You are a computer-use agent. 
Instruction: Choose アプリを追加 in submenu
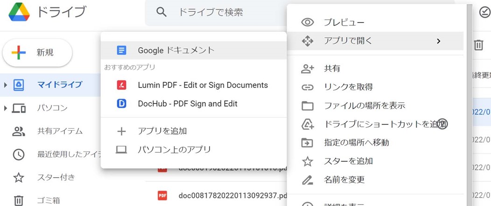tap(194, 132)
